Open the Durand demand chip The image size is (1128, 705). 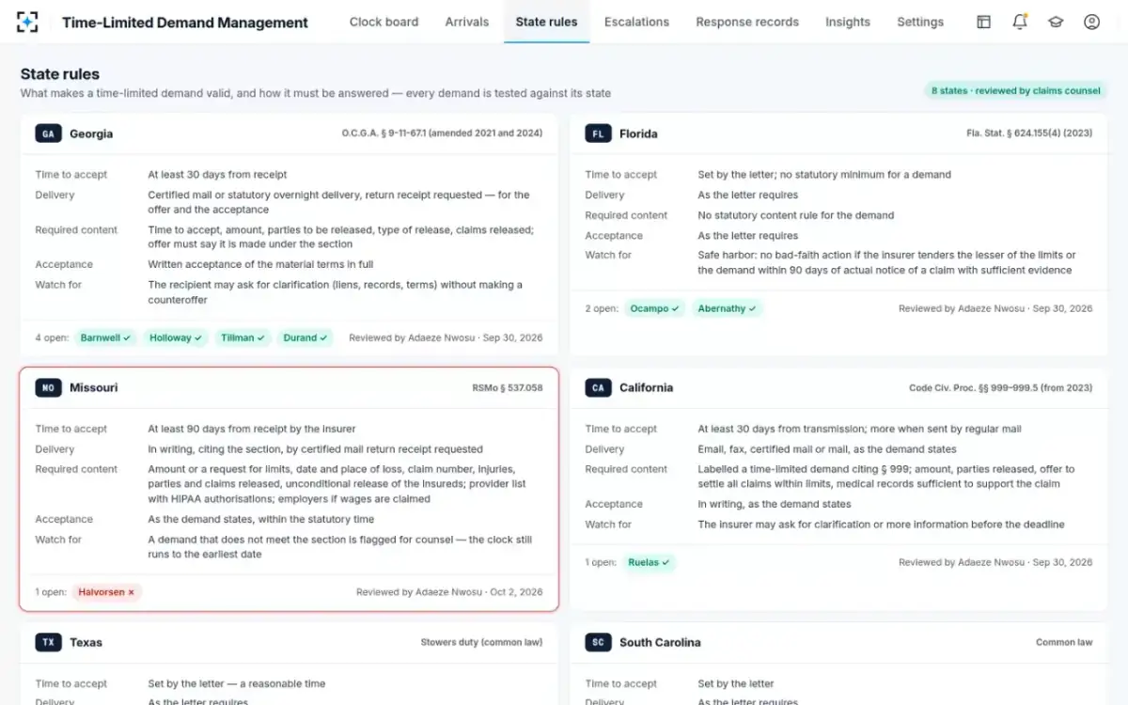point(305,337)
